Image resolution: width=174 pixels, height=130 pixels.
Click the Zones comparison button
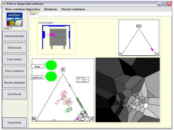(15, 71)
